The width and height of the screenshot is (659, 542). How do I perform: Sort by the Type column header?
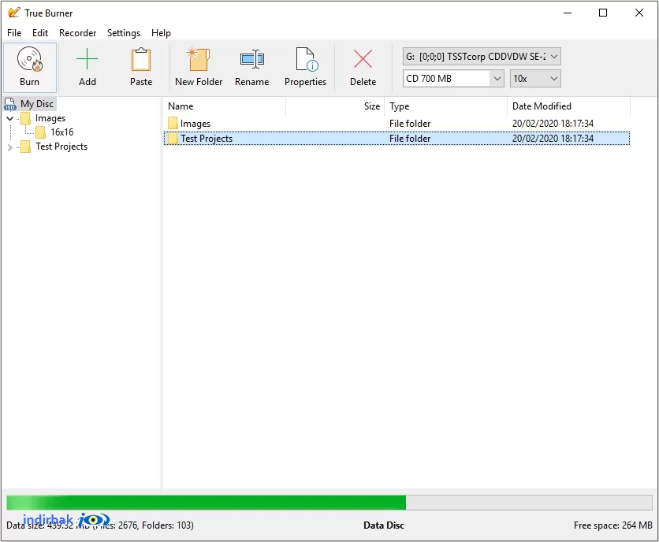click(445, 106)
